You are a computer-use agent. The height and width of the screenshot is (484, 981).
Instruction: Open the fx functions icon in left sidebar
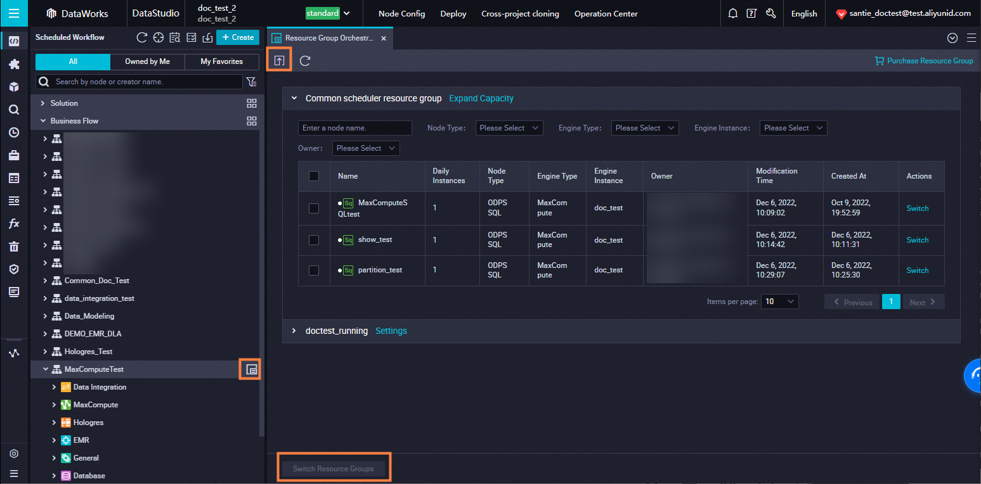point(14,224)
